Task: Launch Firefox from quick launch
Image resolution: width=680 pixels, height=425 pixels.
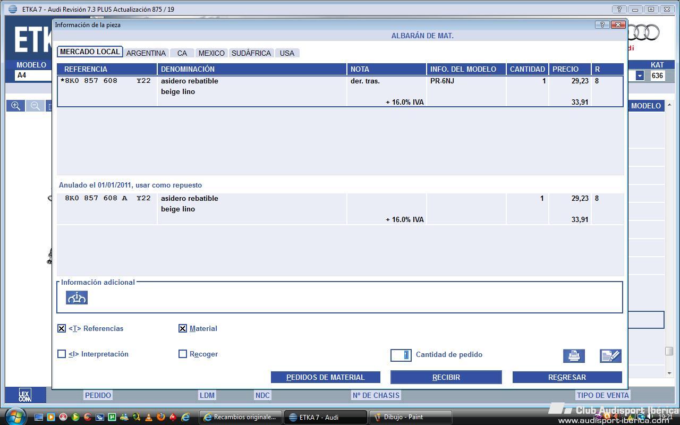Action: (x=161, y=417)
